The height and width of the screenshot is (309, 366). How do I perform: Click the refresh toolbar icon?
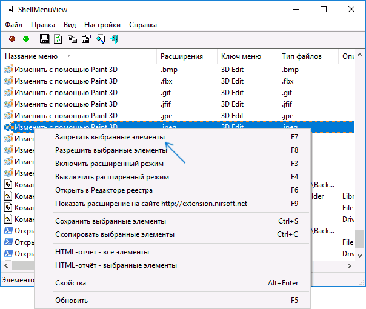tap(58, 39)
